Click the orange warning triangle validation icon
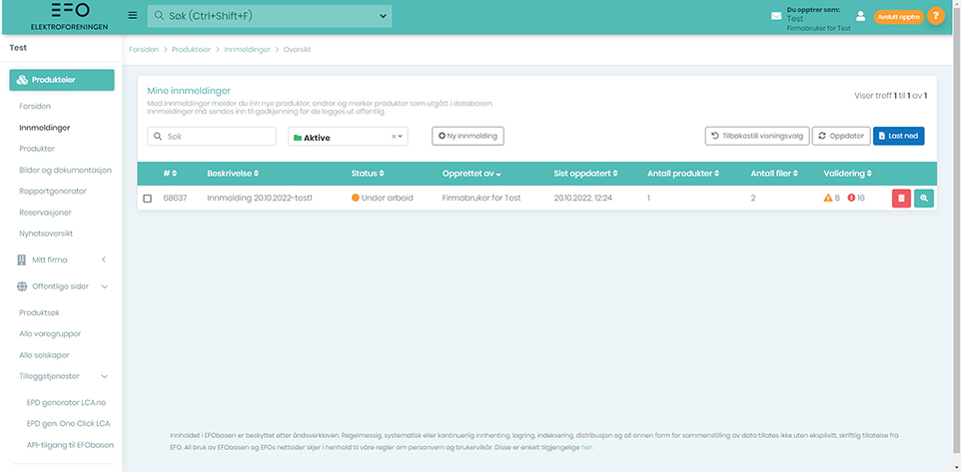963x474 pixels. click(x=828, y=199)
